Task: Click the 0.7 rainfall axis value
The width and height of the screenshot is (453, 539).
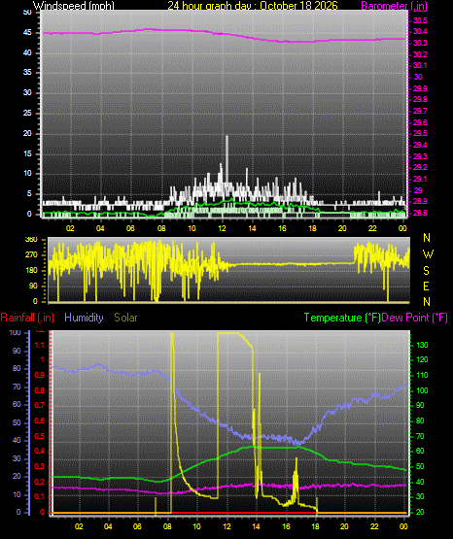Action: (40, 406)
